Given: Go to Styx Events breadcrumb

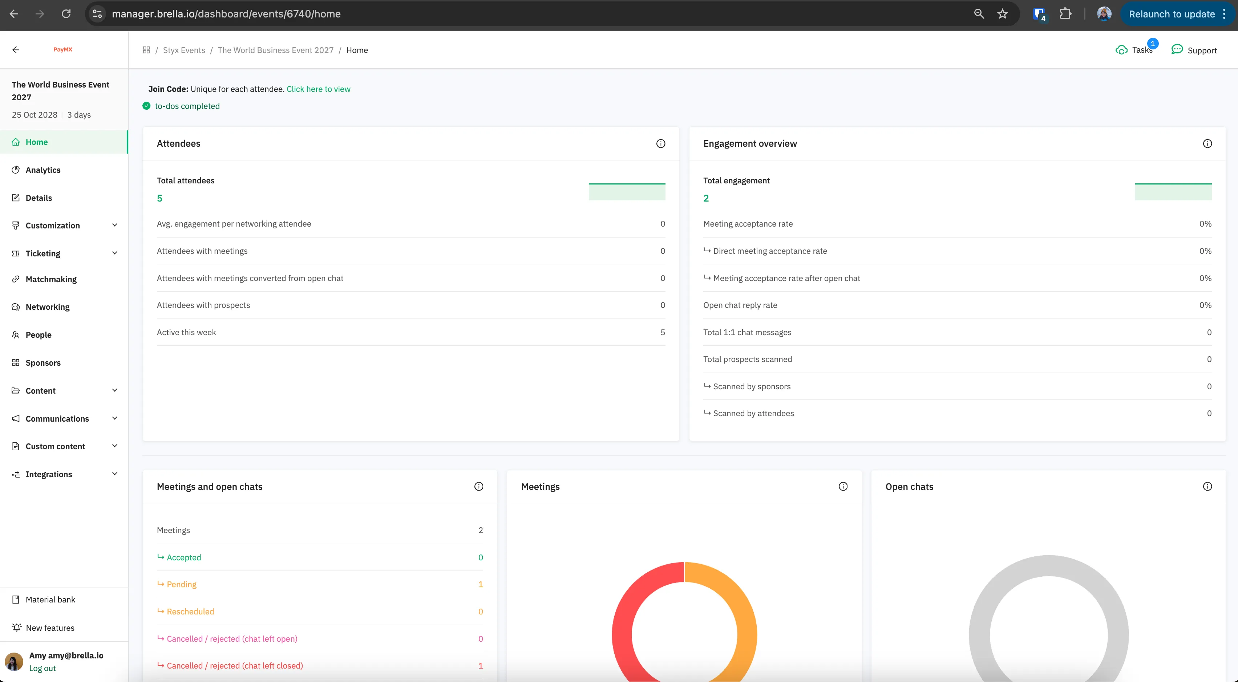Looking at the screenshot, I should coord(183,50).
